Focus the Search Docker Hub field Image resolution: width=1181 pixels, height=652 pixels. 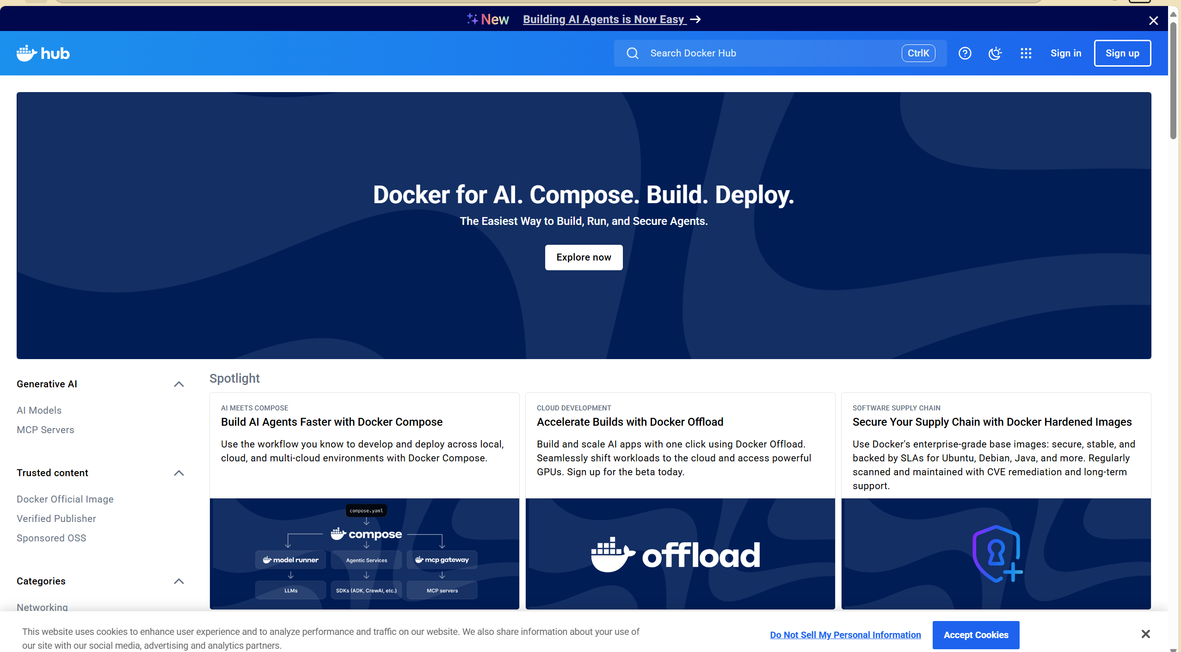(x=780, y=53)
